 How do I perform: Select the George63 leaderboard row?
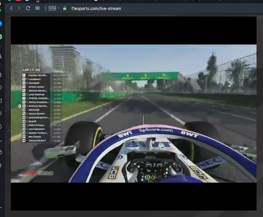pyautogui.click(x=41, y=83)
